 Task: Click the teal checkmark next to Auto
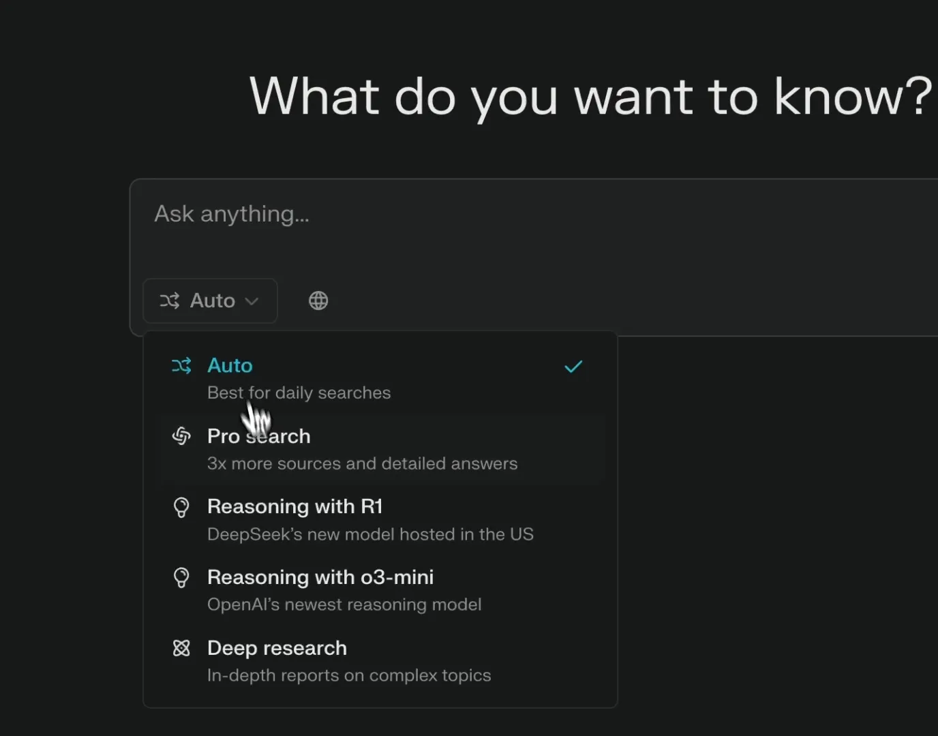(x=573, y=367)
